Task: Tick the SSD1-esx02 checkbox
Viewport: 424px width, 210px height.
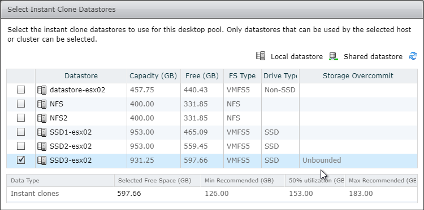Action: click(x=21, y=132)
